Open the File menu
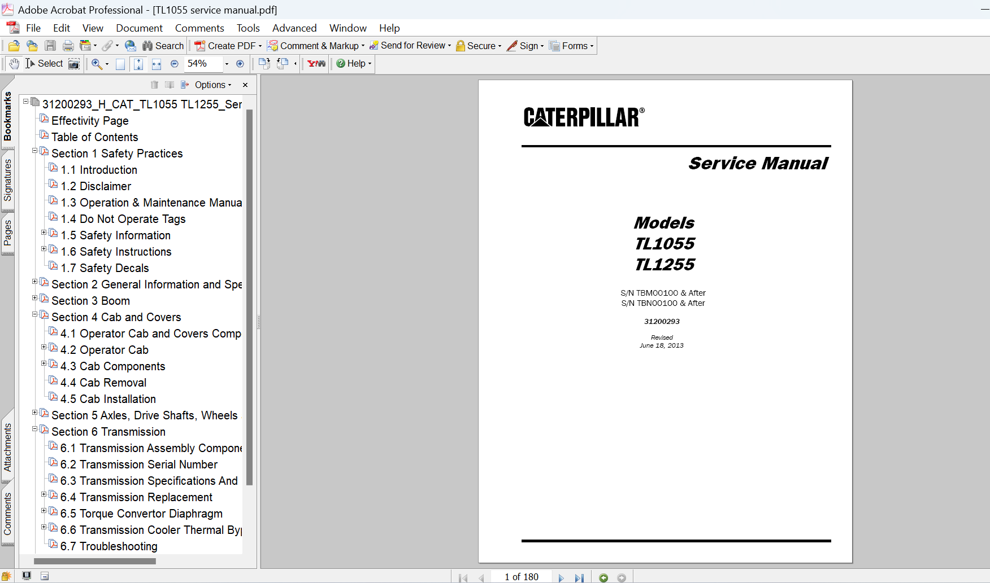 tap(33, 28)
